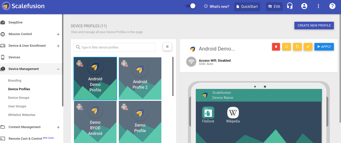Open FileDock app in device preview
The image size is (341, 143).
pos(208,115)
